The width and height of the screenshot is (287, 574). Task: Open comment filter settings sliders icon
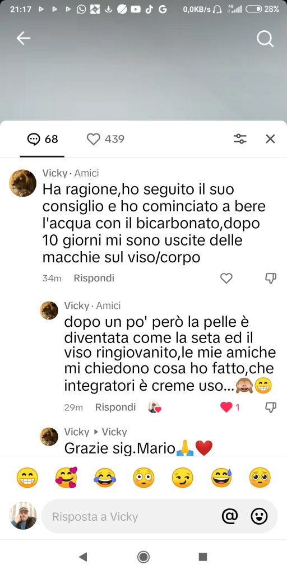point(240,139)
